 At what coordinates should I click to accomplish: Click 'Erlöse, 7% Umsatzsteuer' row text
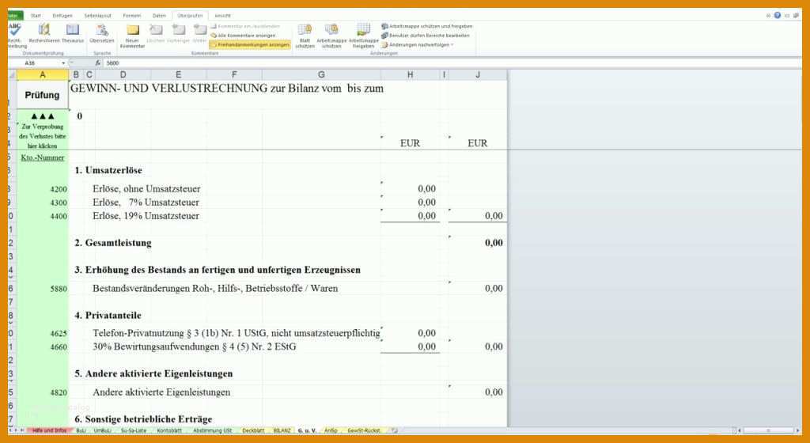146,203
